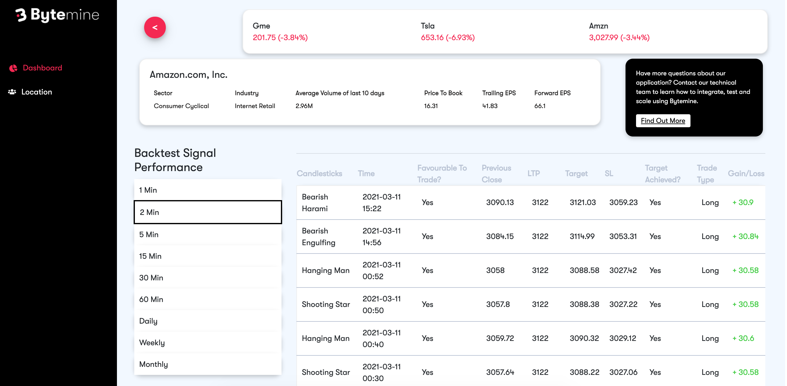
Task: Click the Tsla ticker quote
Action: point(447,32)
